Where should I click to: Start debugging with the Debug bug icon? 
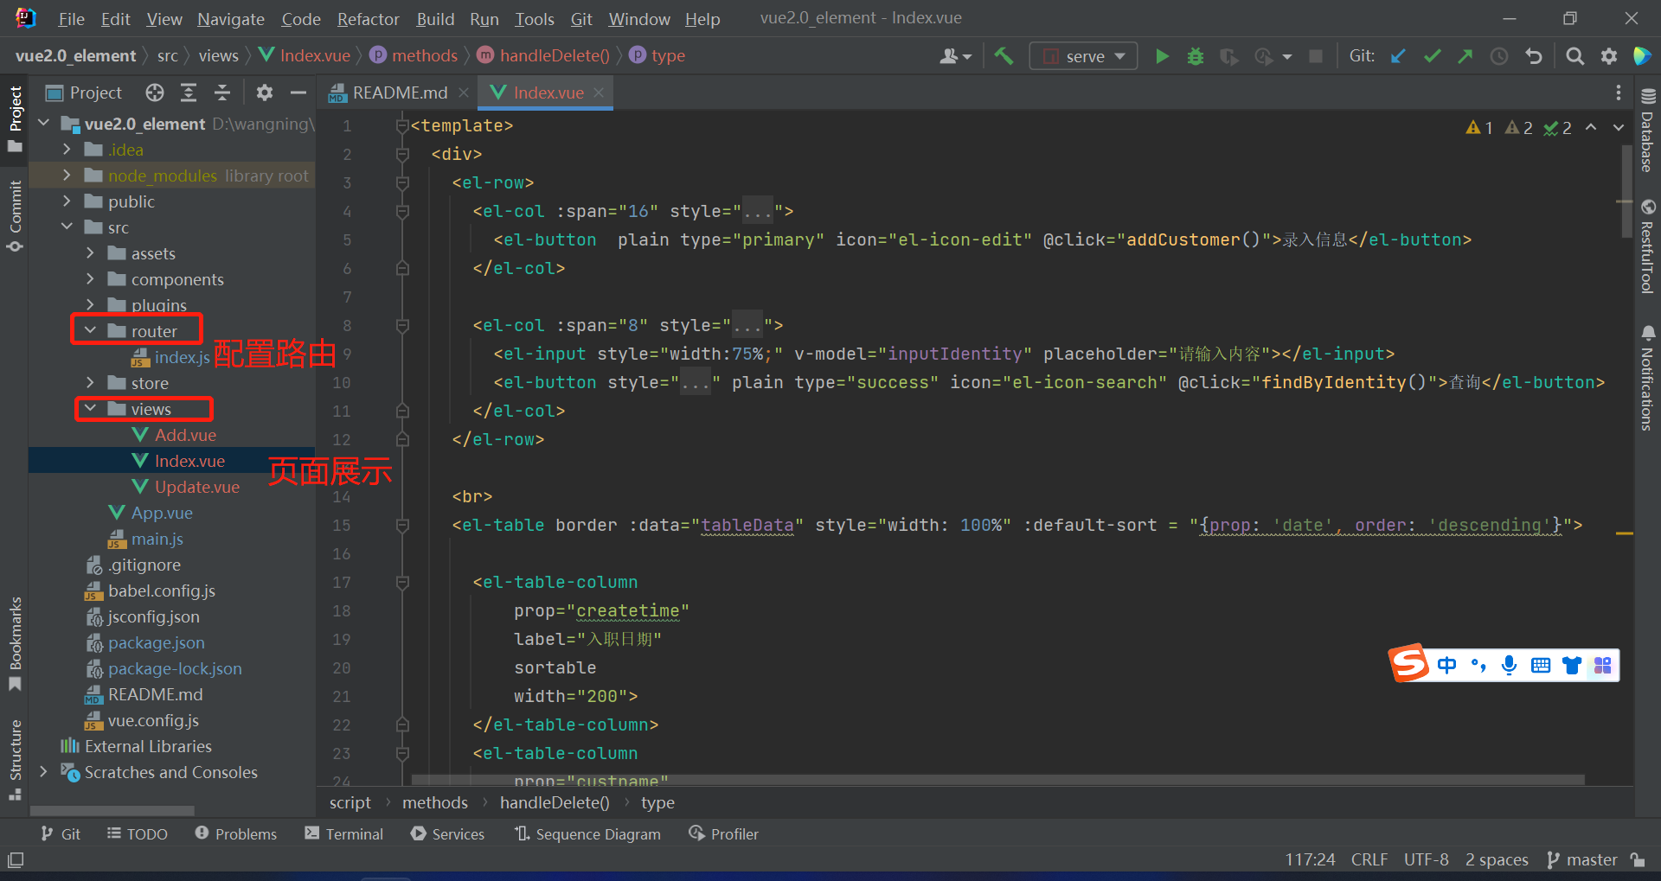pos(1196,56)
